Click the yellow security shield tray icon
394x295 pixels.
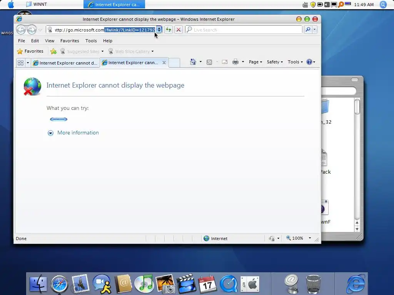pyautogui.click(x=313, y=5)
